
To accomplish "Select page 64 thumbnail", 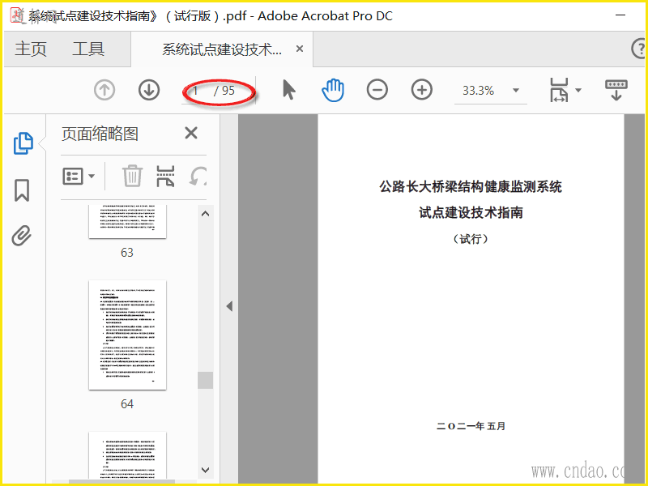I will pos(128,335).
